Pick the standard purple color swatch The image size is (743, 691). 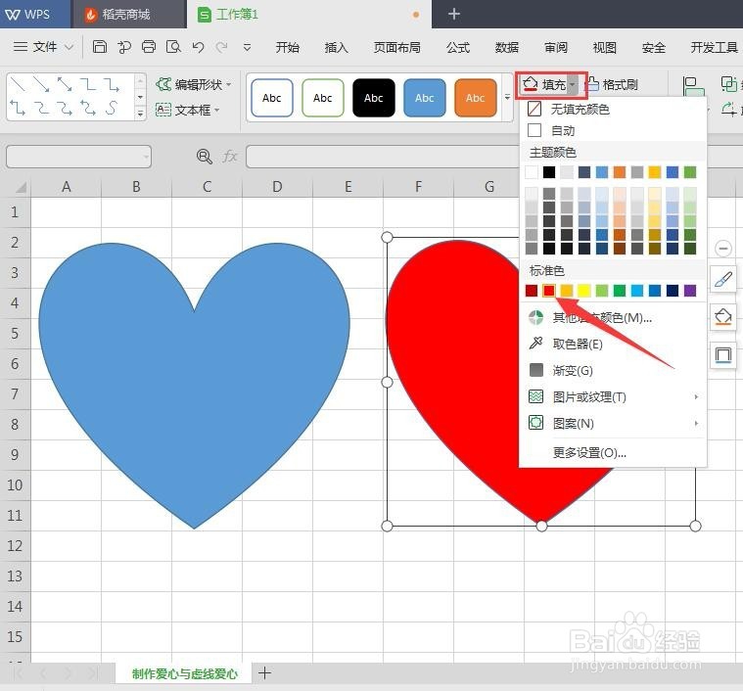click(x=690, y=291)
